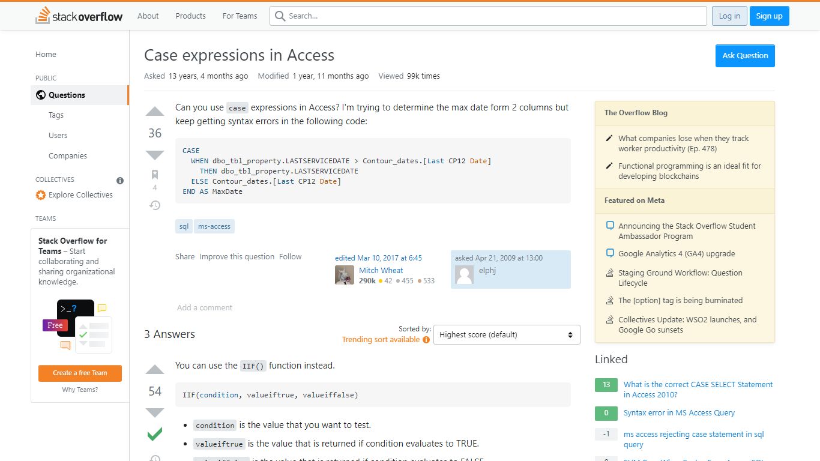Click the stack icon beside Staging Ground Workflow
This screenshot has height=461, width=820.
[x=610, y=273]
